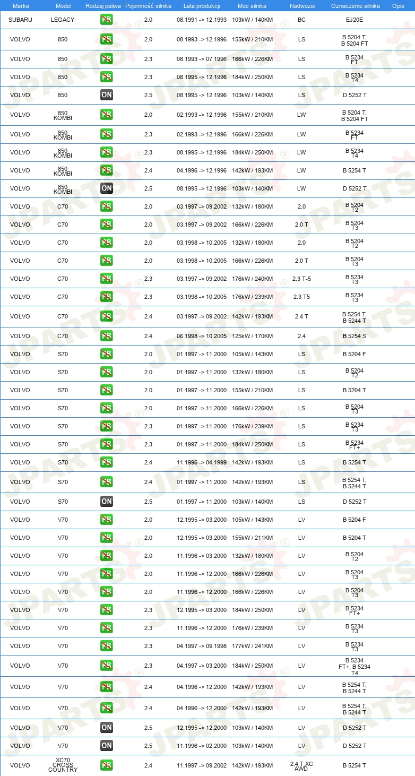Select the XC70 CROSS COUNTRY model cell
The image size is (415, 776).
[63, 765]
